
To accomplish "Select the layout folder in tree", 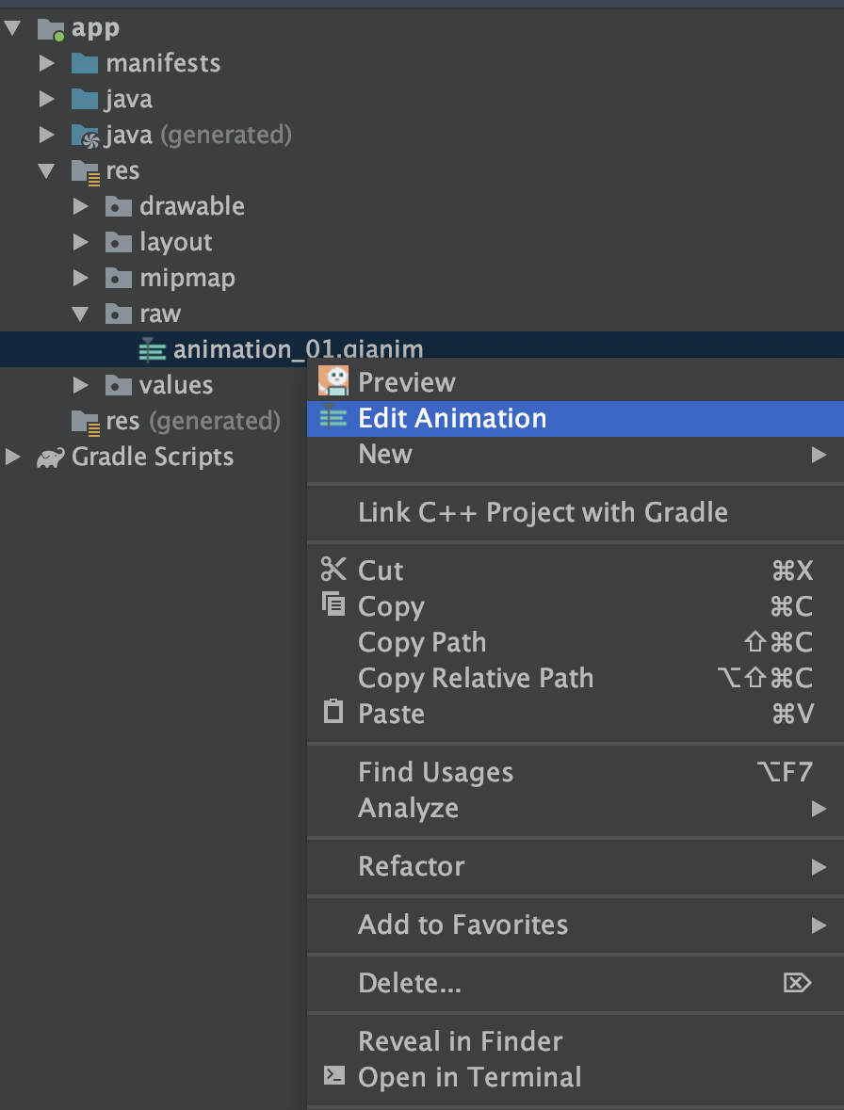I will 175,242.
